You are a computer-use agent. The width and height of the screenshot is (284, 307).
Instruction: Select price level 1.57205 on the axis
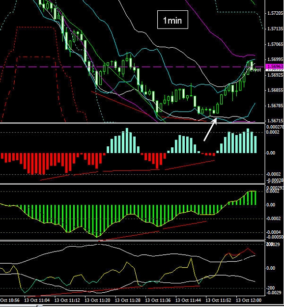[275, 13]
